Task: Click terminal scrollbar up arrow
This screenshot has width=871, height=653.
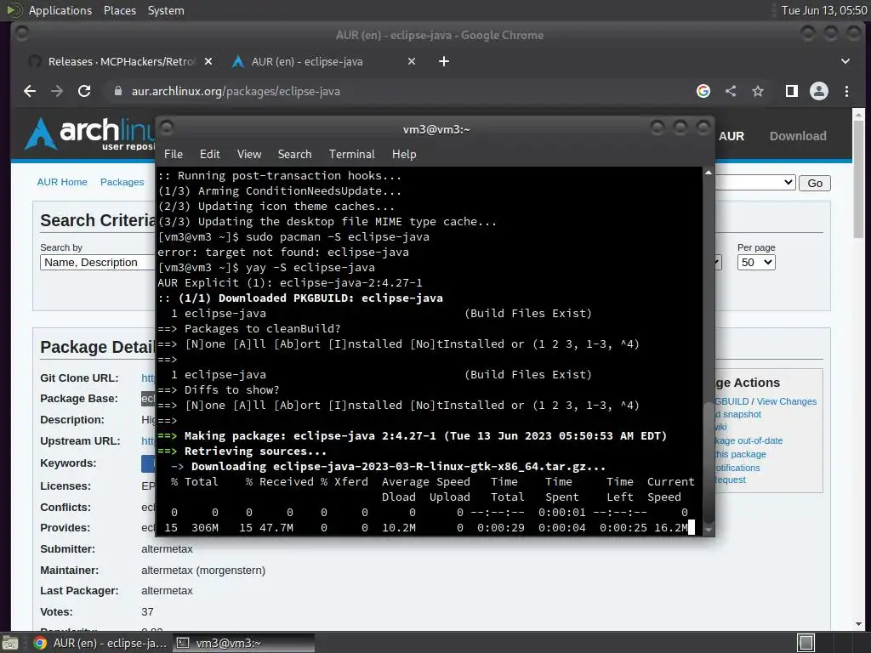Action: [x=709, y=173]
